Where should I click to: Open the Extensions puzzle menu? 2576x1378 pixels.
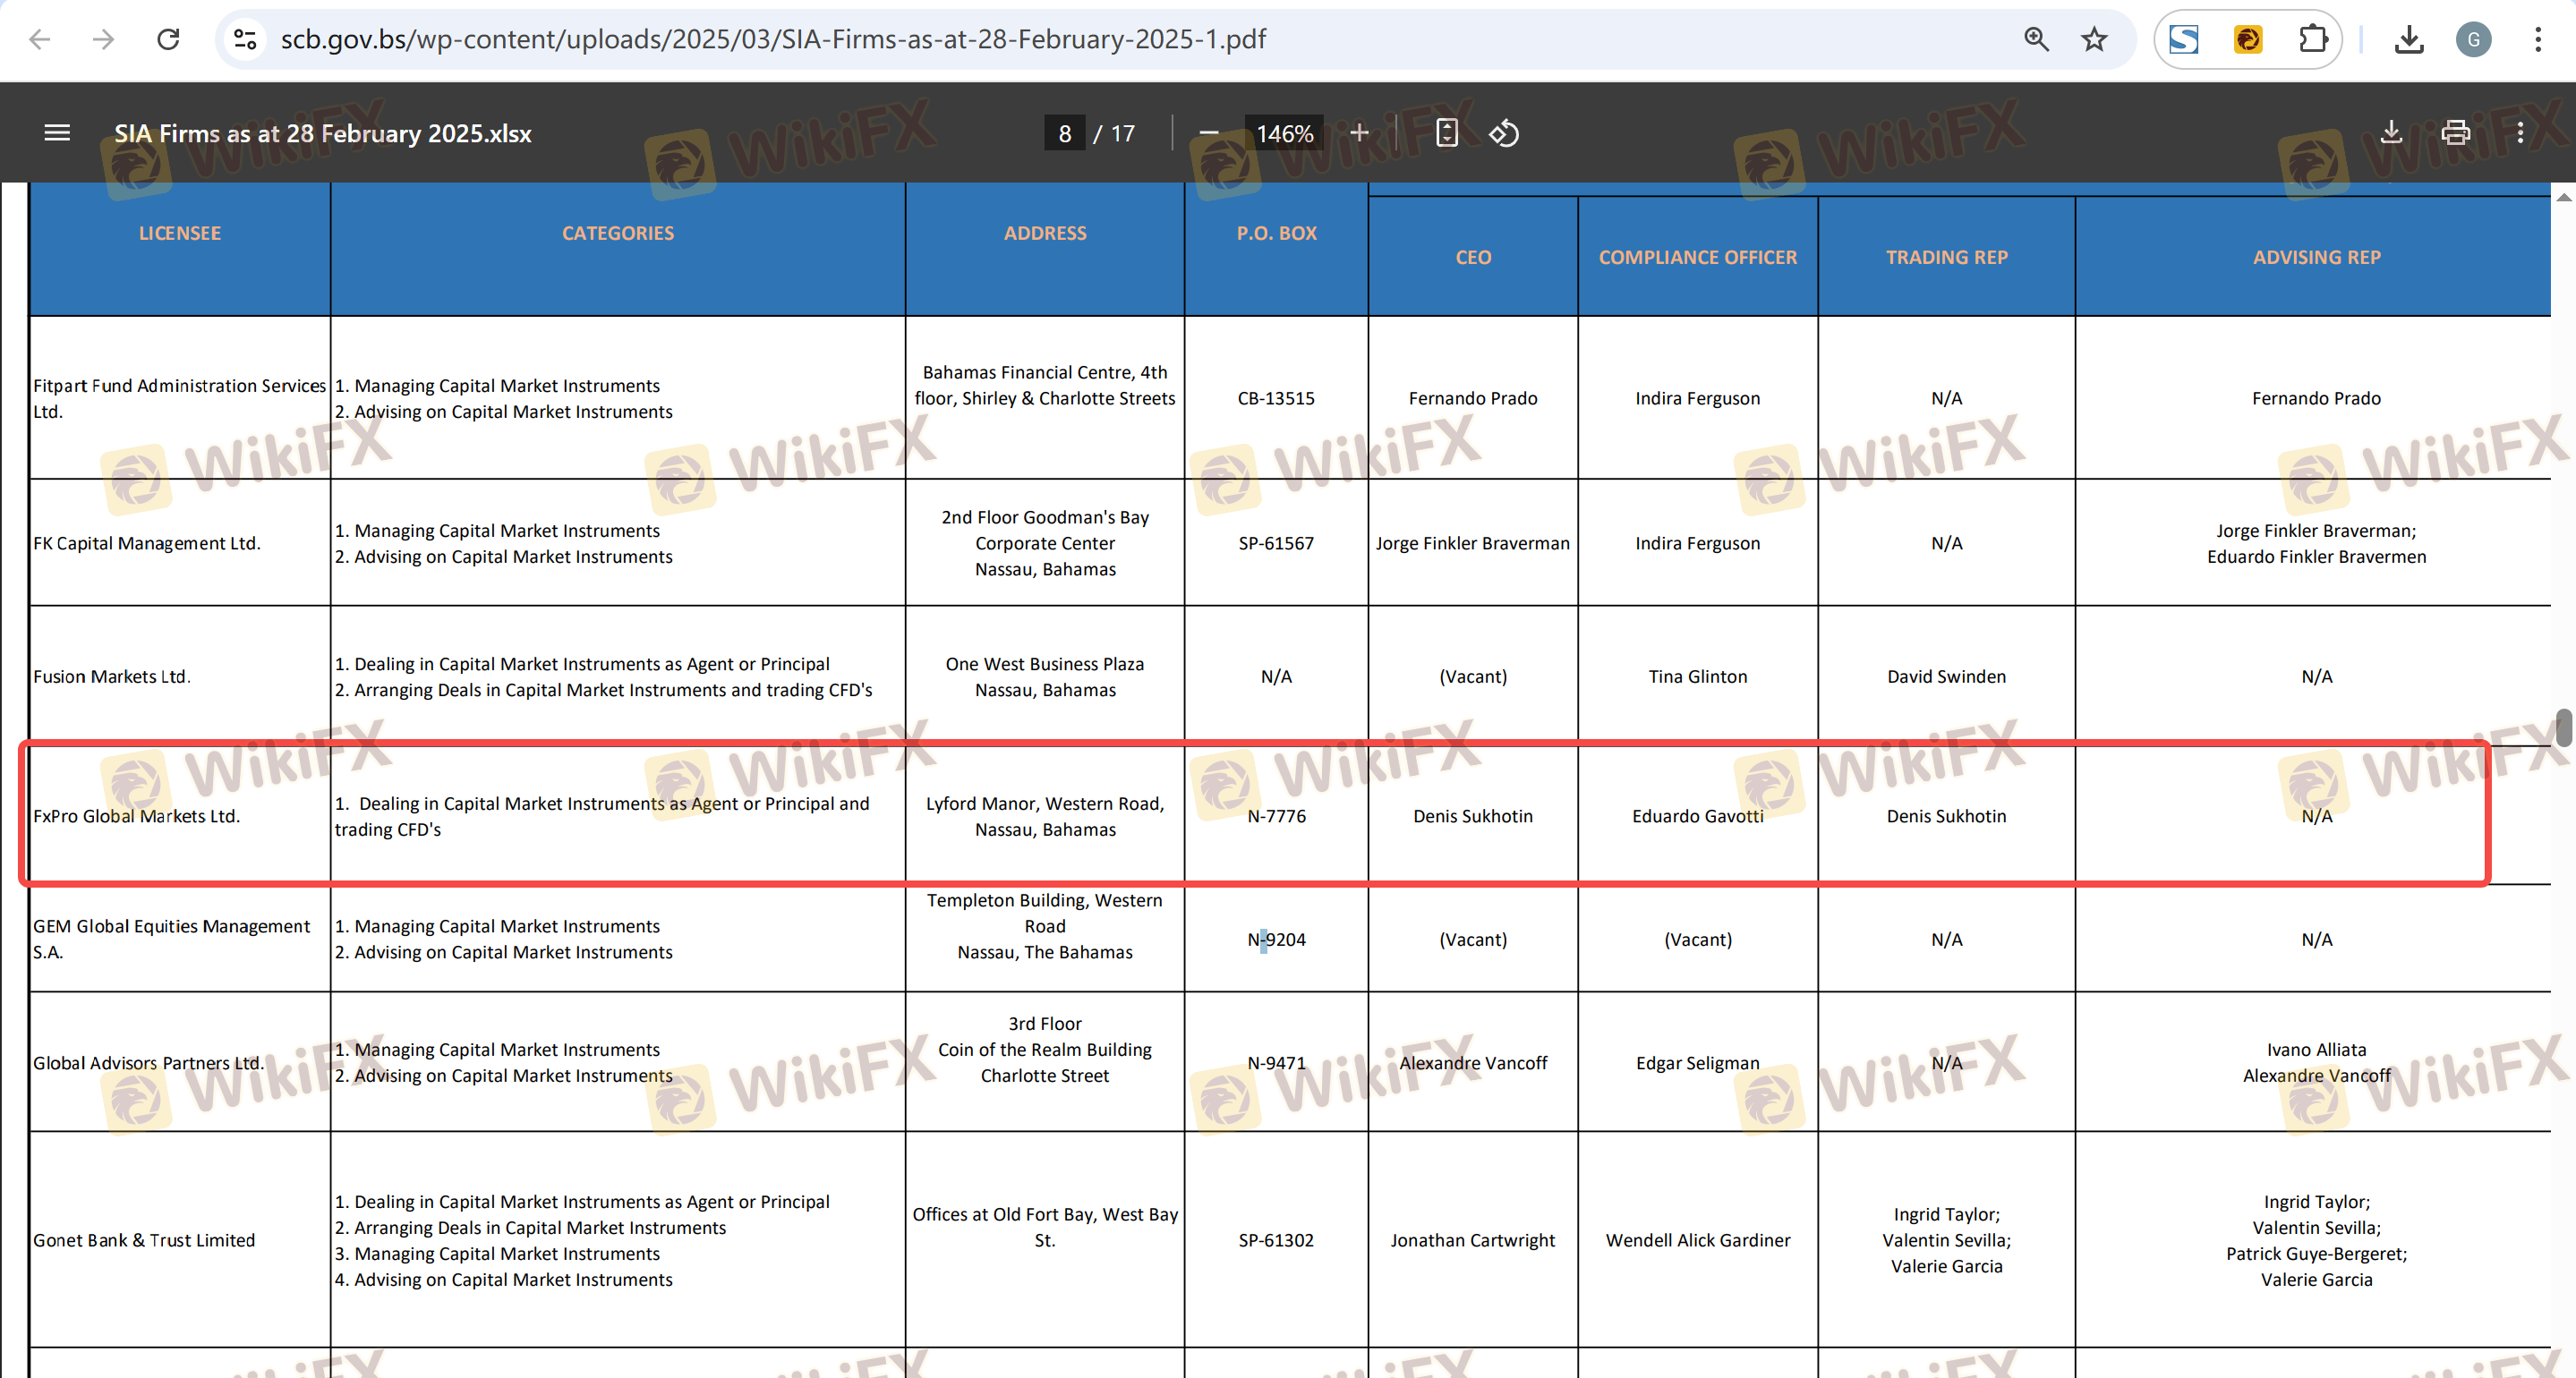(x=2312, y=39)
